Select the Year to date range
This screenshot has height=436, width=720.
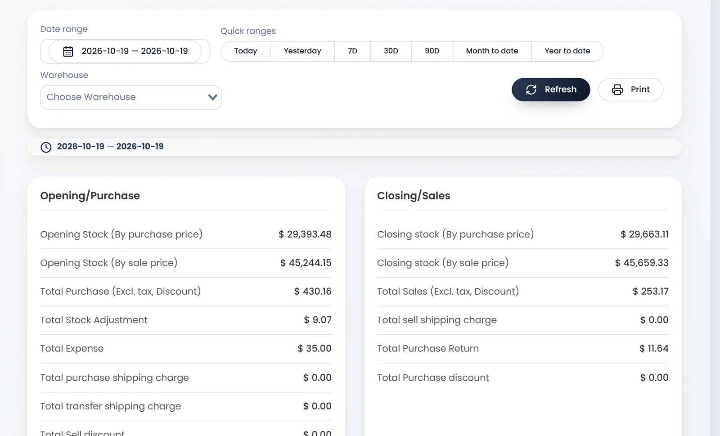pos(567,51)
